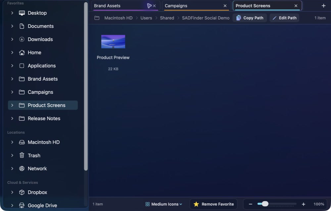Click the Macintosh HD drive icon
This screenshot has width=331, height=211.
[x=22, y=142]
